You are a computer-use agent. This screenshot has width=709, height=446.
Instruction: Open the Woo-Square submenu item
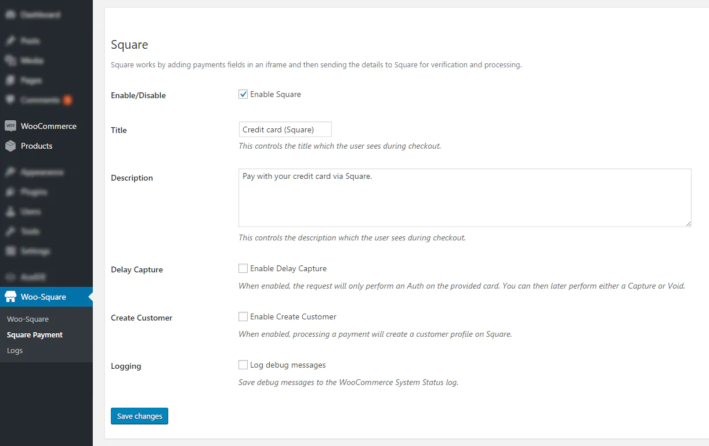pyautogui.click(x=28, y=319)
